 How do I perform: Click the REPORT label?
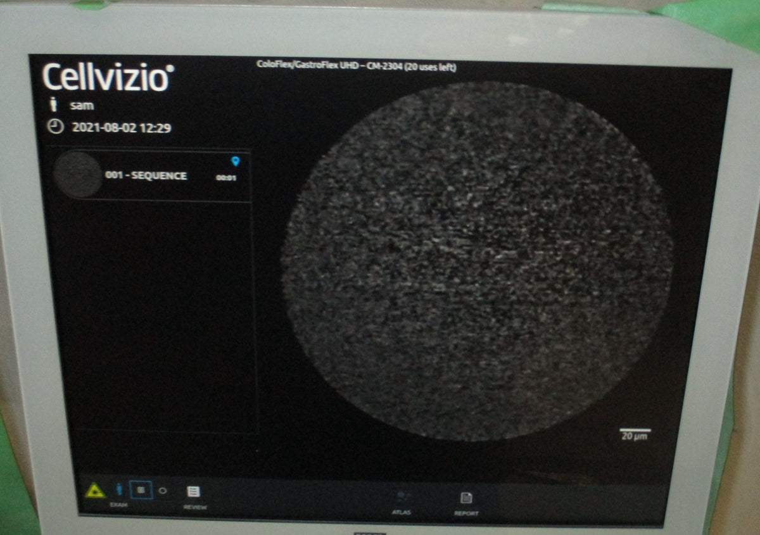tap(467, 513)
